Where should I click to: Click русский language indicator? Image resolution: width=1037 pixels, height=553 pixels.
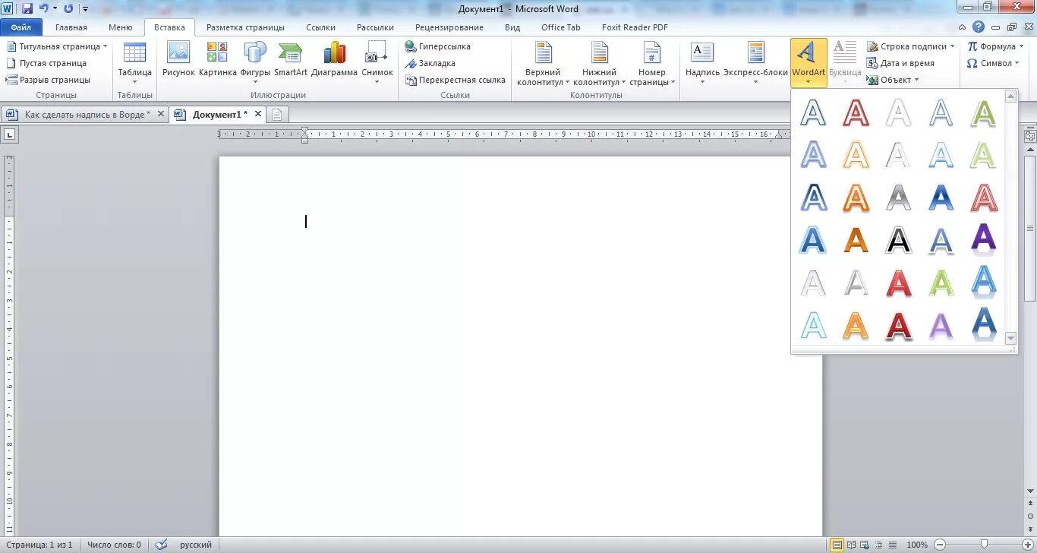pos(196,545)
